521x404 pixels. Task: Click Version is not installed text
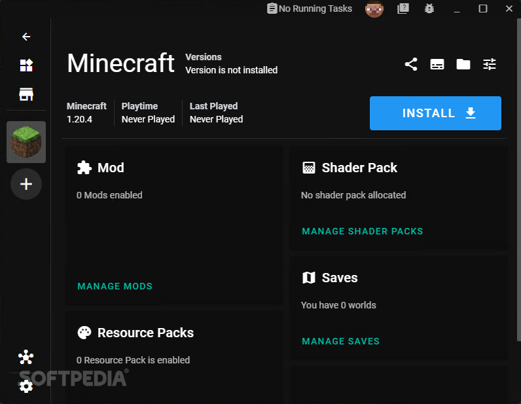(231, 70)
